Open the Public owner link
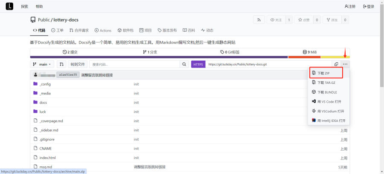384x174 pixels. click(44, 20)
